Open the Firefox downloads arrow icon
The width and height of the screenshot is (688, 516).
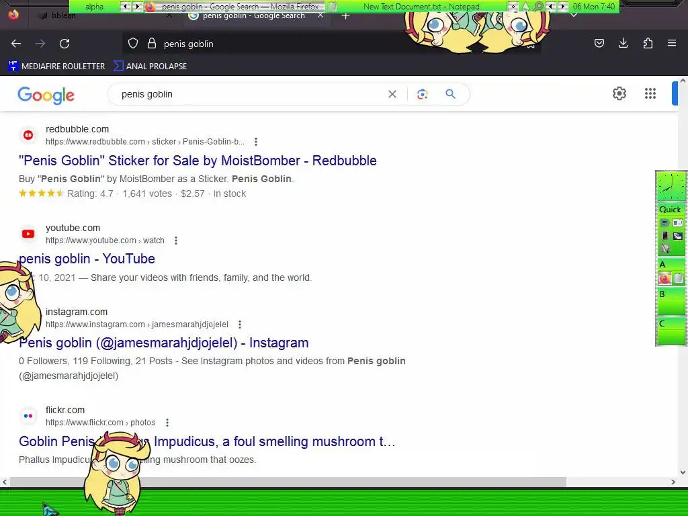tap(623, 43)
